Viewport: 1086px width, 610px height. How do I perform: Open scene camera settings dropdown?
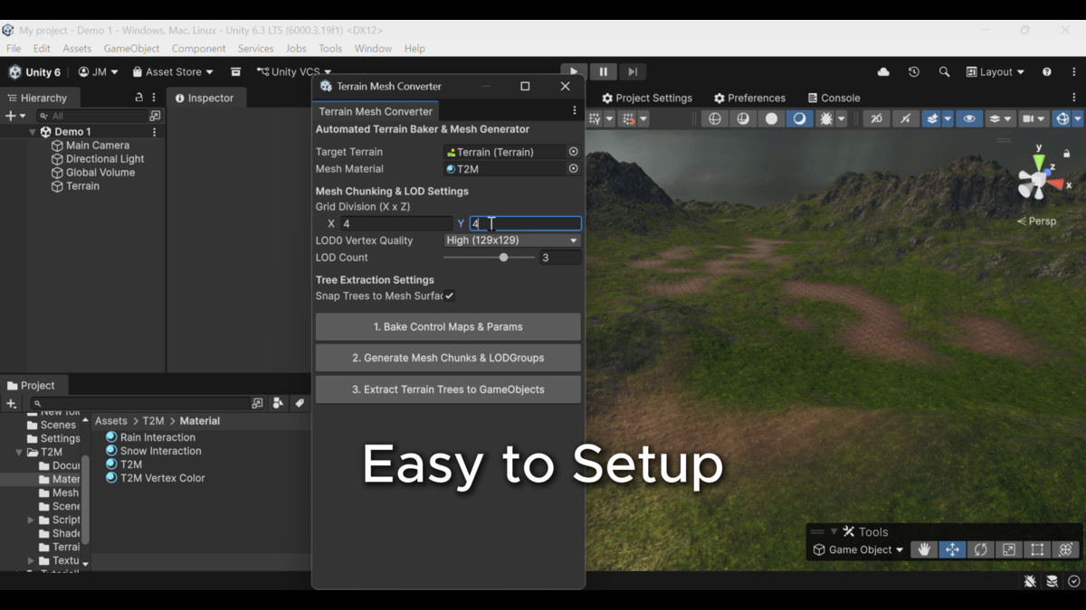coord(1033,119)
